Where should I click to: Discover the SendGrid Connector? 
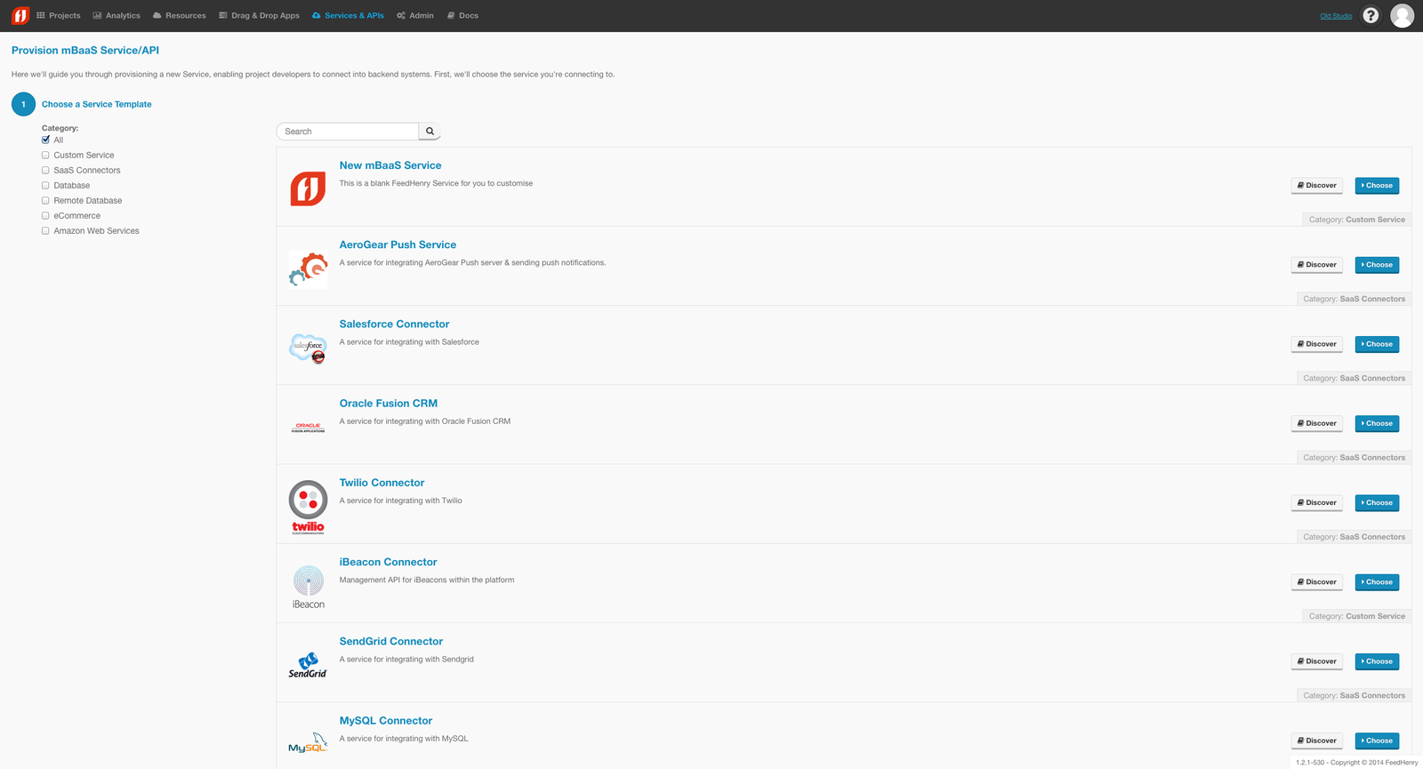pos(1316,661)
